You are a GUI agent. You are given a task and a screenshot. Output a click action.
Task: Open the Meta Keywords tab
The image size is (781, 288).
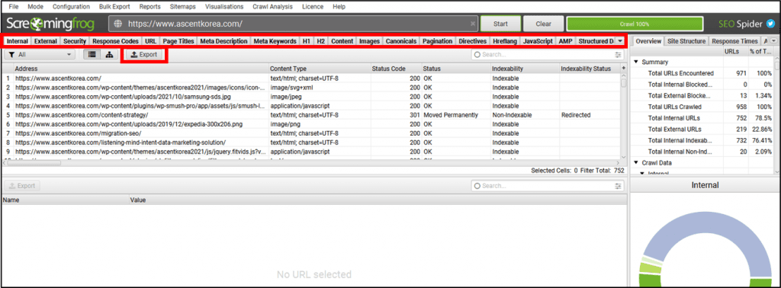click(275, 41)
